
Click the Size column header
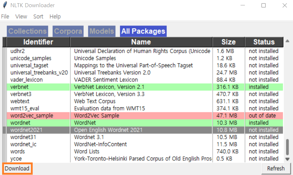click(228, 42)
